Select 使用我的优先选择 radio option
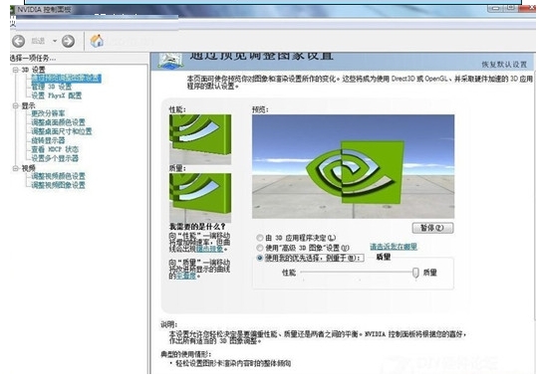539x385 pixels. pyautogui.click(x=260, y=258)
